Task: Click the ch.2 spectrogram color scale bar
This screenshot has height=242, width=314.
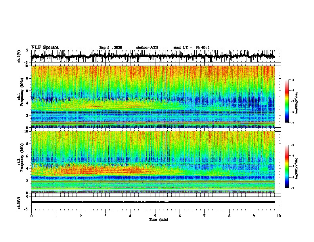Action: click(x=287, y=166)
